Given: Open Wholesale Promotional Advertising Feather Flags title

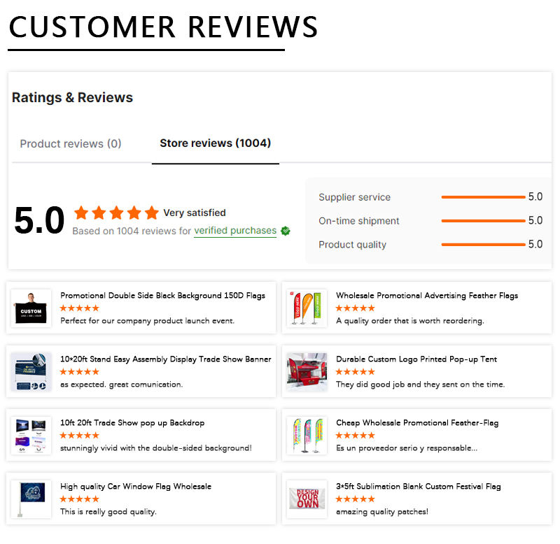Looking at the screenshot, I should [x=427, y=295].
